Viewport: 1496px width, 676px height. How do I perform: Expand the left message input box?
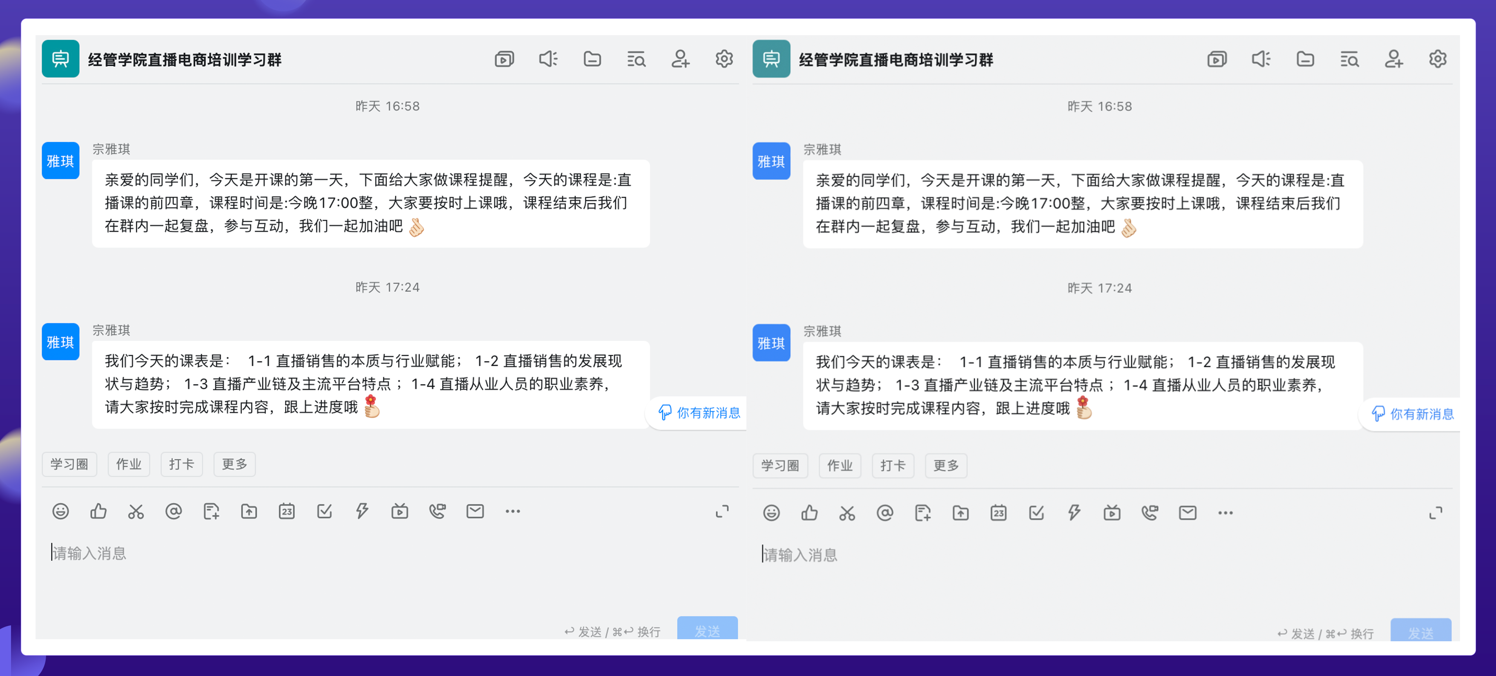pyautogui.click(x=722, y=512)
